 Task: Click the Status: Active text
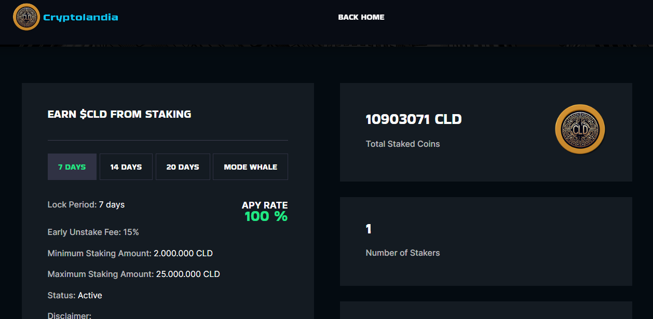[75, 295]
